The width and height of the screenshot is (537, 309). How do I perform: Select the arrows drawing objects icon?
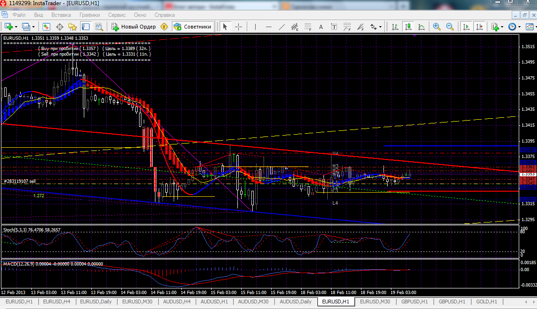tap(374, 27)
